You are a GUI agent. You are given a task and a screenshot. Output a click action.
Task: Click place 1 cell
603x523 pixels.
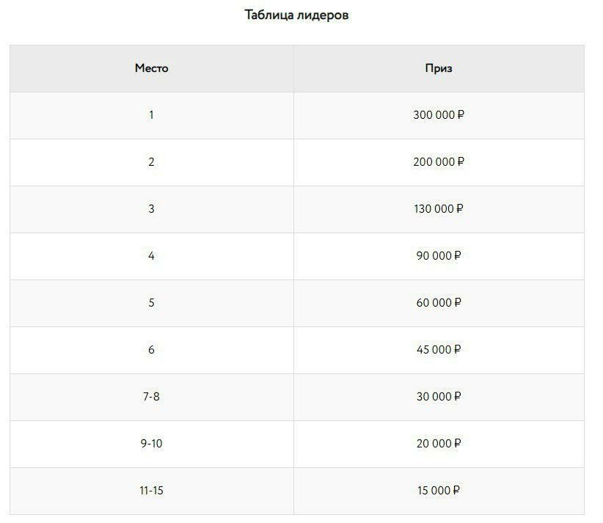click(x=152, y=115)
